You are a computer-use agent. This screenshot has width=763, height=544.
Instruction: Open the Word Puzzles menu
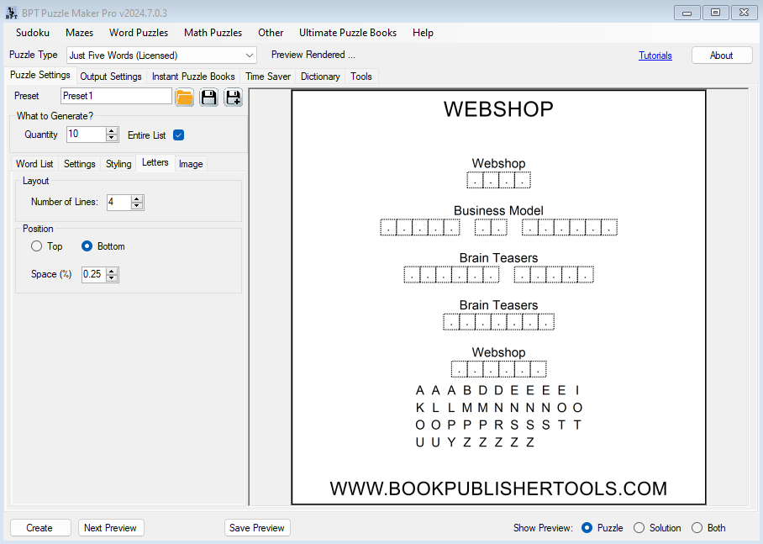[139, 33]
